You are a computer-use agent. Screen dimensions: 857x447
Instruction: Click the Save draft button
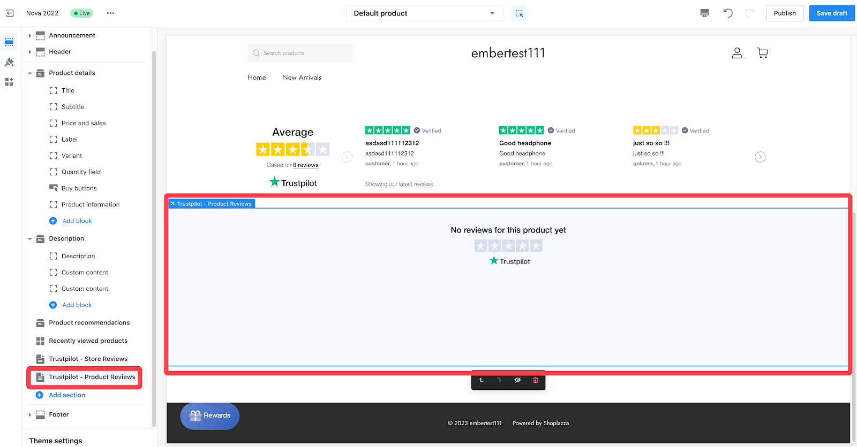(x=832, y=13)
